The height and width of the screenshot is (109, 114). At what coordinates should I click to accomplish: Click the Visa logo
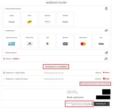tap(101, 44)
